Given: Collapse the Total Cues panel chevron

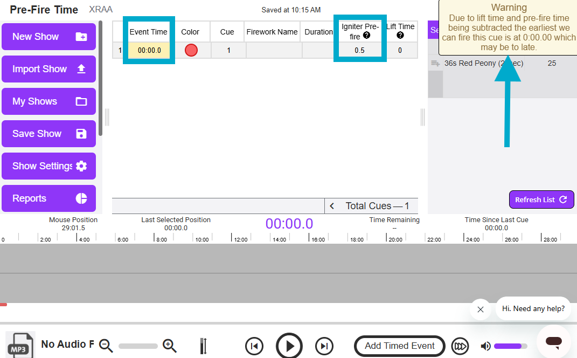Looking at the screenshot, I should click(332, 206).
